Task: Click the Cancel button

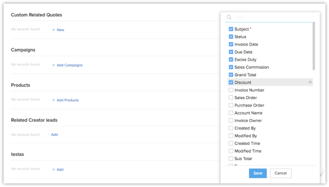Action: pyautogui.click(x=281, y=173)
